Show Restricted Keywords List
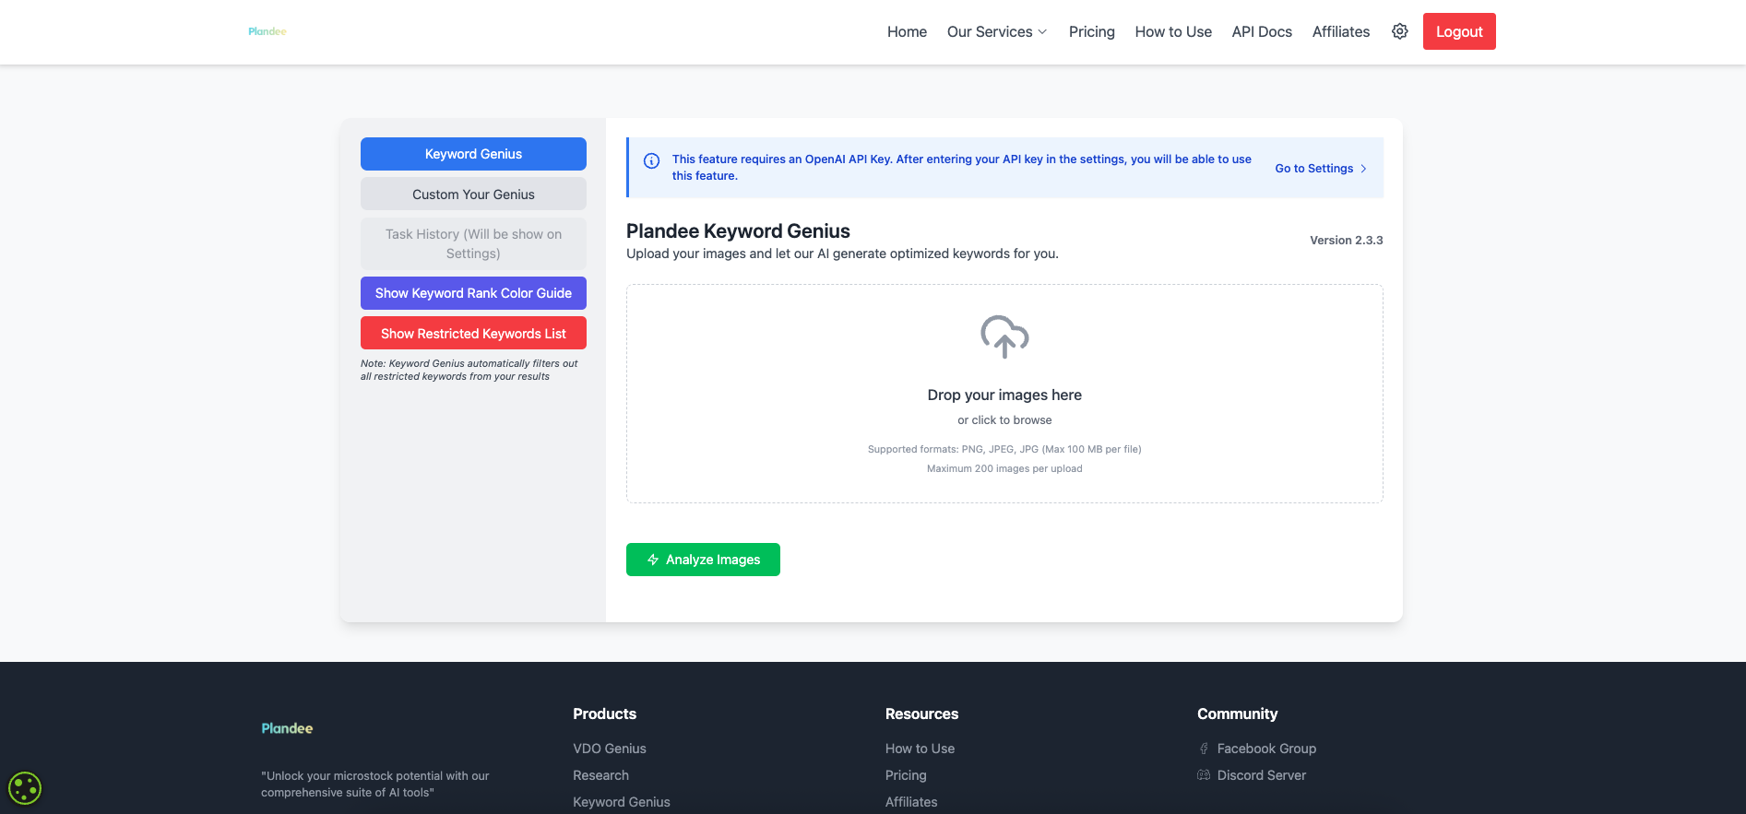1746x814 pixels. (473, 334)
